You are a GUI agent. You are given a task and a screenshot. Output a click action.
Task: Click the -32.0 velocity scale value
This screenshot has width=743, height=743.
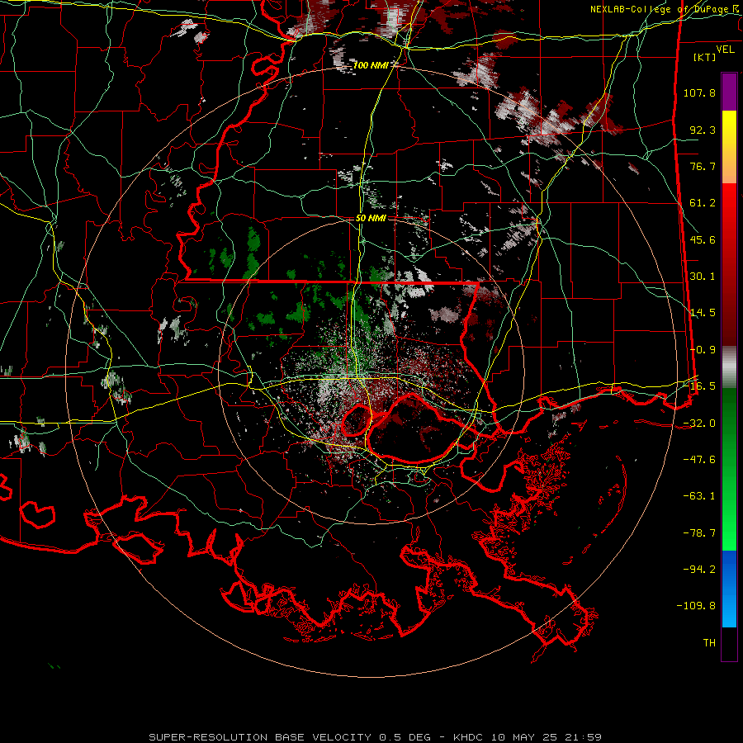699,424
